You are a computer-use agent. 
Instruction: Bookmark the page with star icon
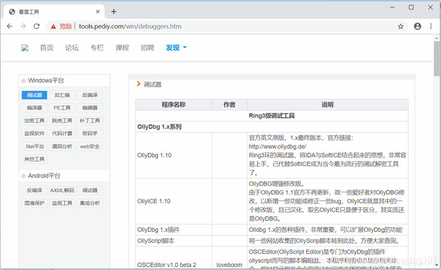pos(401,26)
